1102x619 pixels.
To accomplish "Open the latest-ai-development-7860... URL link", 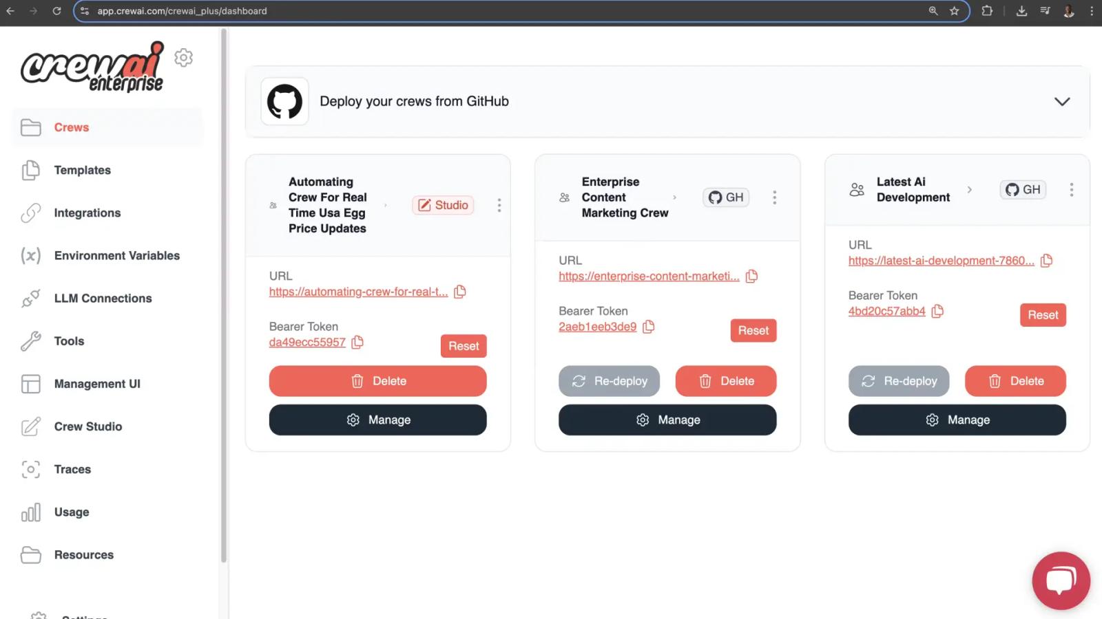I will [941, 261].
